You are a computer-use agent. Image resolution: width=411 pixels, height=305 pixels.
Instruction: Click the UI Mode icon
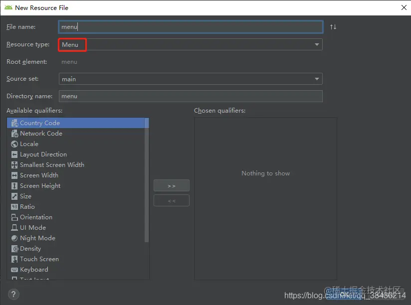tap(14, 228)
